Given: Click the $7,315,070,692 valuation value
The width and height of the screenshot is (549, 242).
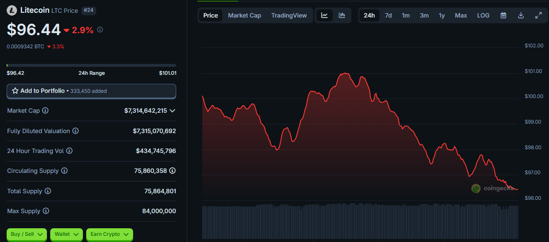Looking at the screenshot, I should tap(154, 131).
